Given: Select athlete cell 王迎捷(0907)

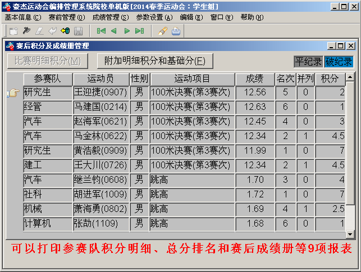Looking at the screenshot, I should click(101, 93).
